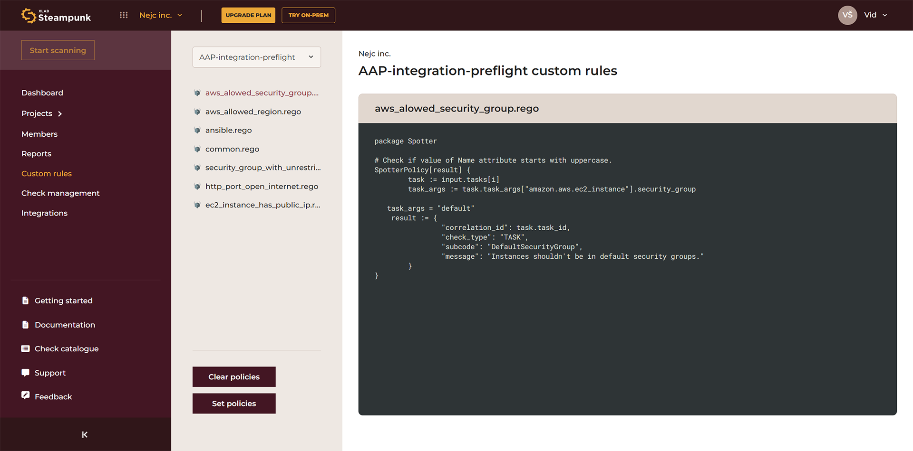The image size is (913, 451).
Task: Select the http_port_open_internet.rego file
Action: tap(262, 186)
